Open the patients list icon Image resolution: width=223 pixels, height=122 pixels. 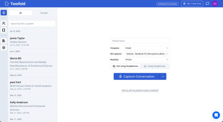tap(4, 23)
